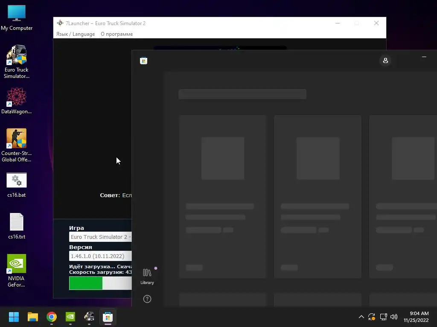Minimize the 7Launcher window
This screenshot has width=437, height=327.
pos(338,23)
